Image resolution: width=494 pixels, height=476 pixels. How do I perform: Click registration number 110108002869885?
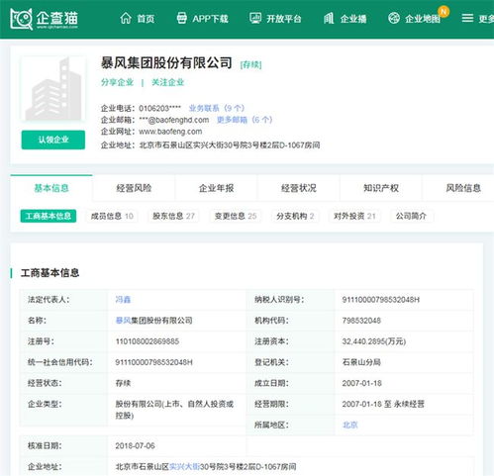[148, 341]
